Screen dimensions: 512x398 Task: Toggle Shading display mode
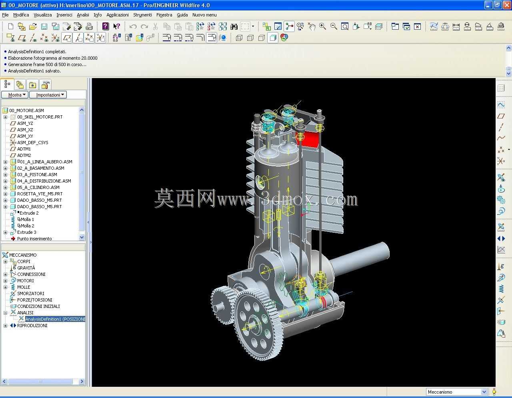[x=273, y=38]
